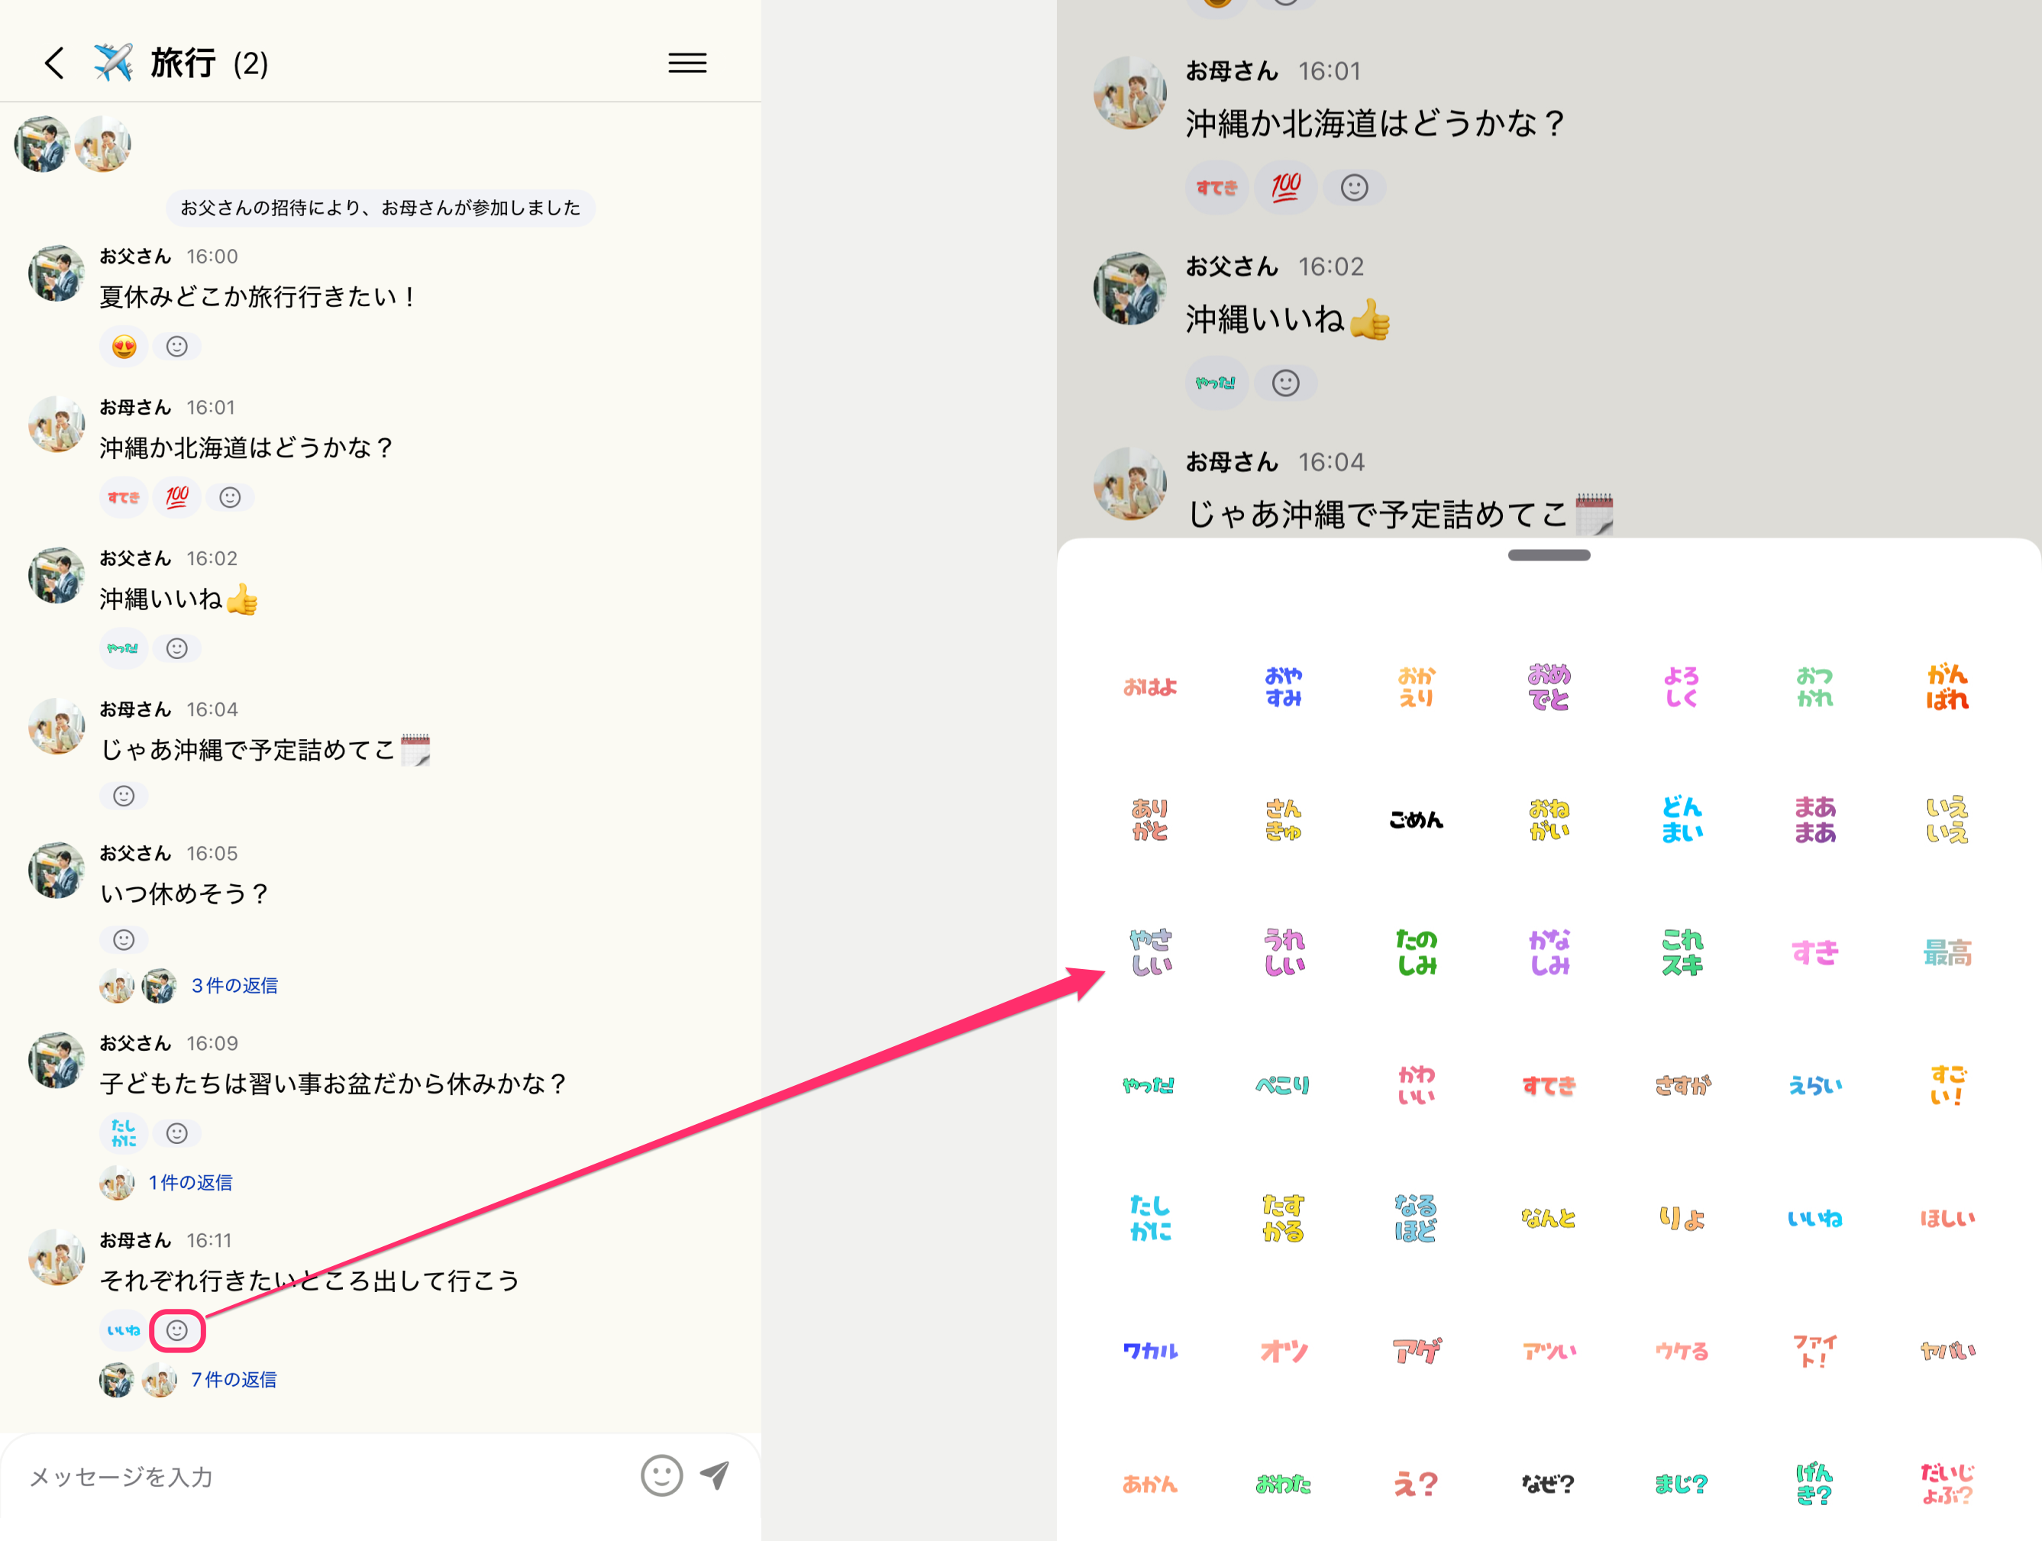Add reaction to the 16:11 お母さん message

pos(177,1330)
